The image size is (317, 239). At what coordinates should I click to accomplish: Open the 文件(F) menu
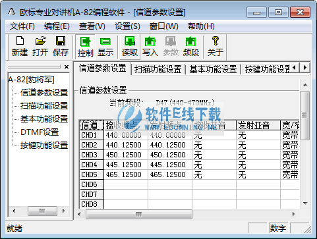coord(22,26)
